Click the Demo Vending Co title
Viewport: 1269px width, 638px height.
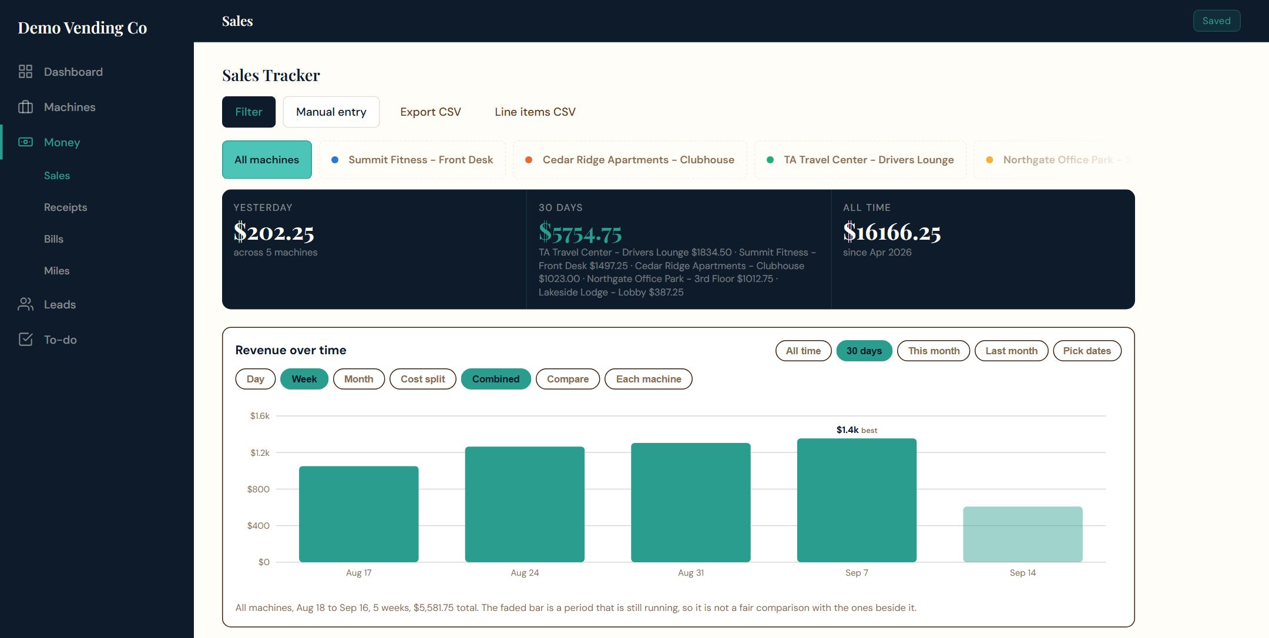click(x=82, y=28)
